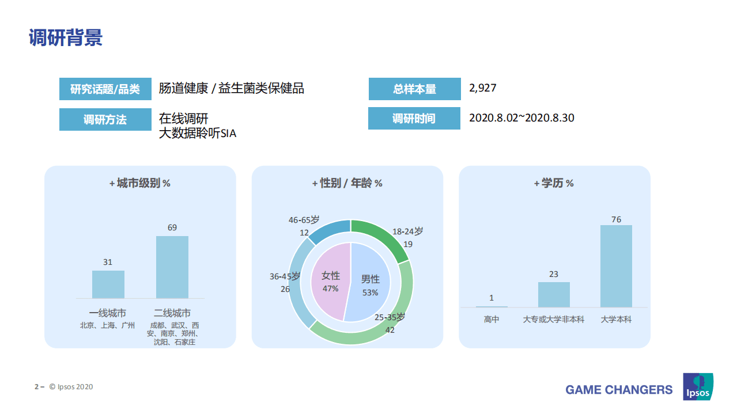This screenshot has width=737, height=414.
Task: Click the 一线城市 bar
Action: coord(107,284)
